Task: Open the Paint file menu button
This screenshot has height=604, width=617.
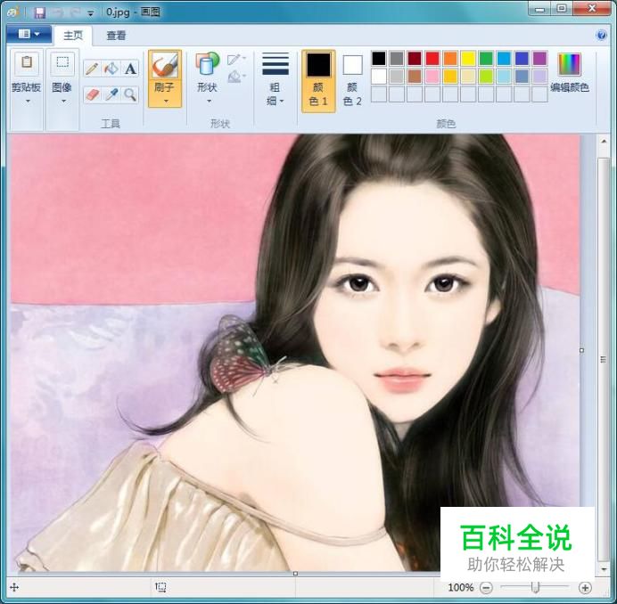Action: click(x=29, y=34)
